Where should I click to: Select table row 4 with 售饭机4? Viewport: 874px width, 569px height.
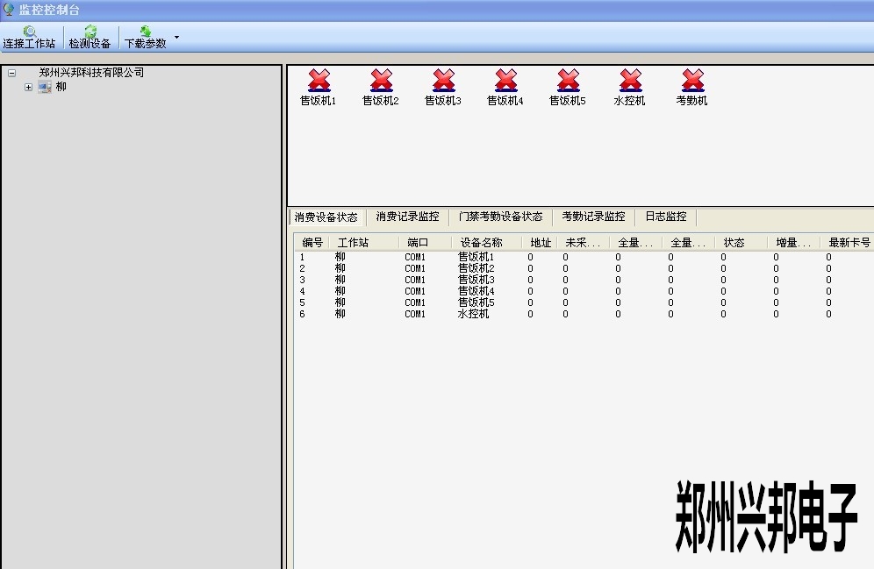(x=584, y=291)
